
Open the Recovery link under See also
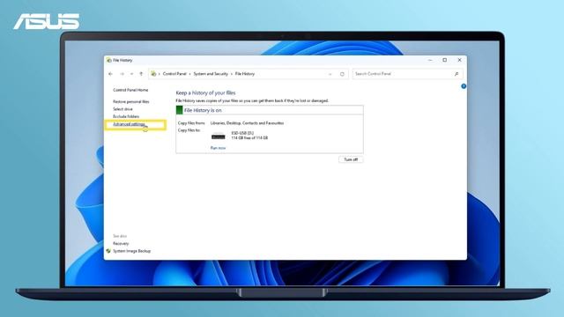(121, 244)
